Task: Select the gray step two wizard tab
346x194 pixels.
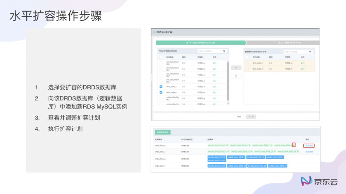Action: [283, 43]
